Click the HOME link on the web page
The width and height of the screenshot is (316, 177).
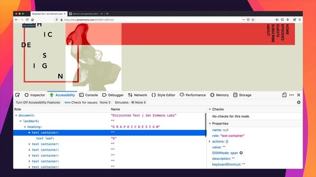(287, 29)
